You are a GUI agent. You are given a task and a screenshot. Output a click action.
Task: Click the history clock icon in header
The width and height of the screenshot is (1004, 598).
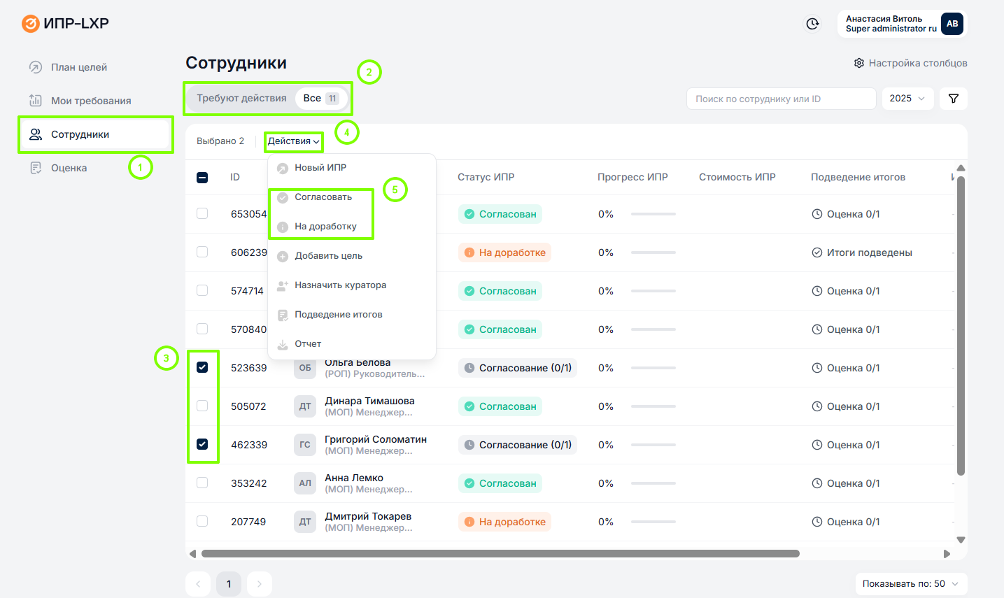pos(812,24)
